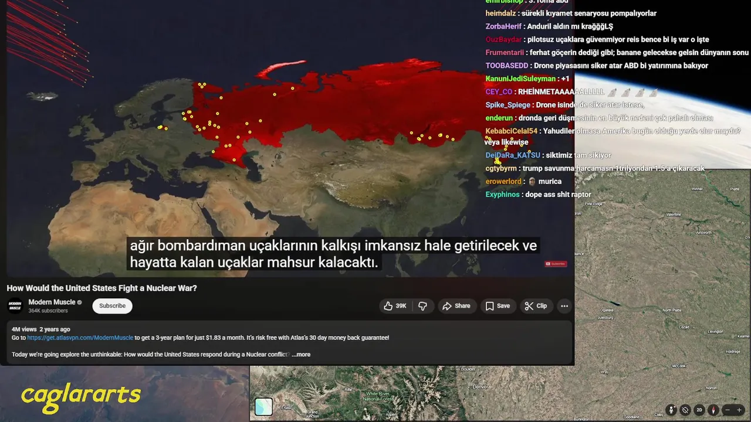
Task: Click the 364K subscribers text
Action: coord(48,311)
